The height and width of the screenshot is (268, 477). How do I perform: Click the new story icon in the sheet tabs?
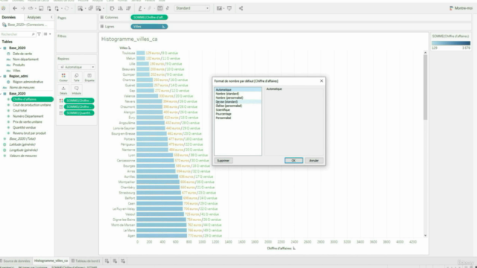tap(122, 261)
